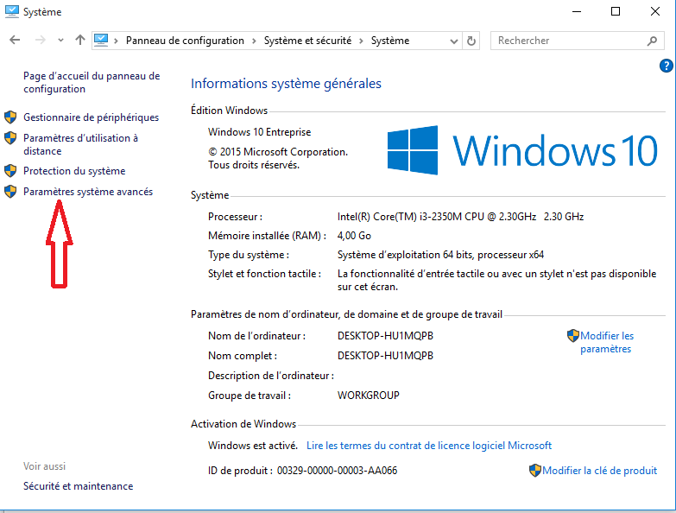Open Page d'accueil du panneau de configuration
This screenshot has height=513, width=676.
click(x=92, y=82)
